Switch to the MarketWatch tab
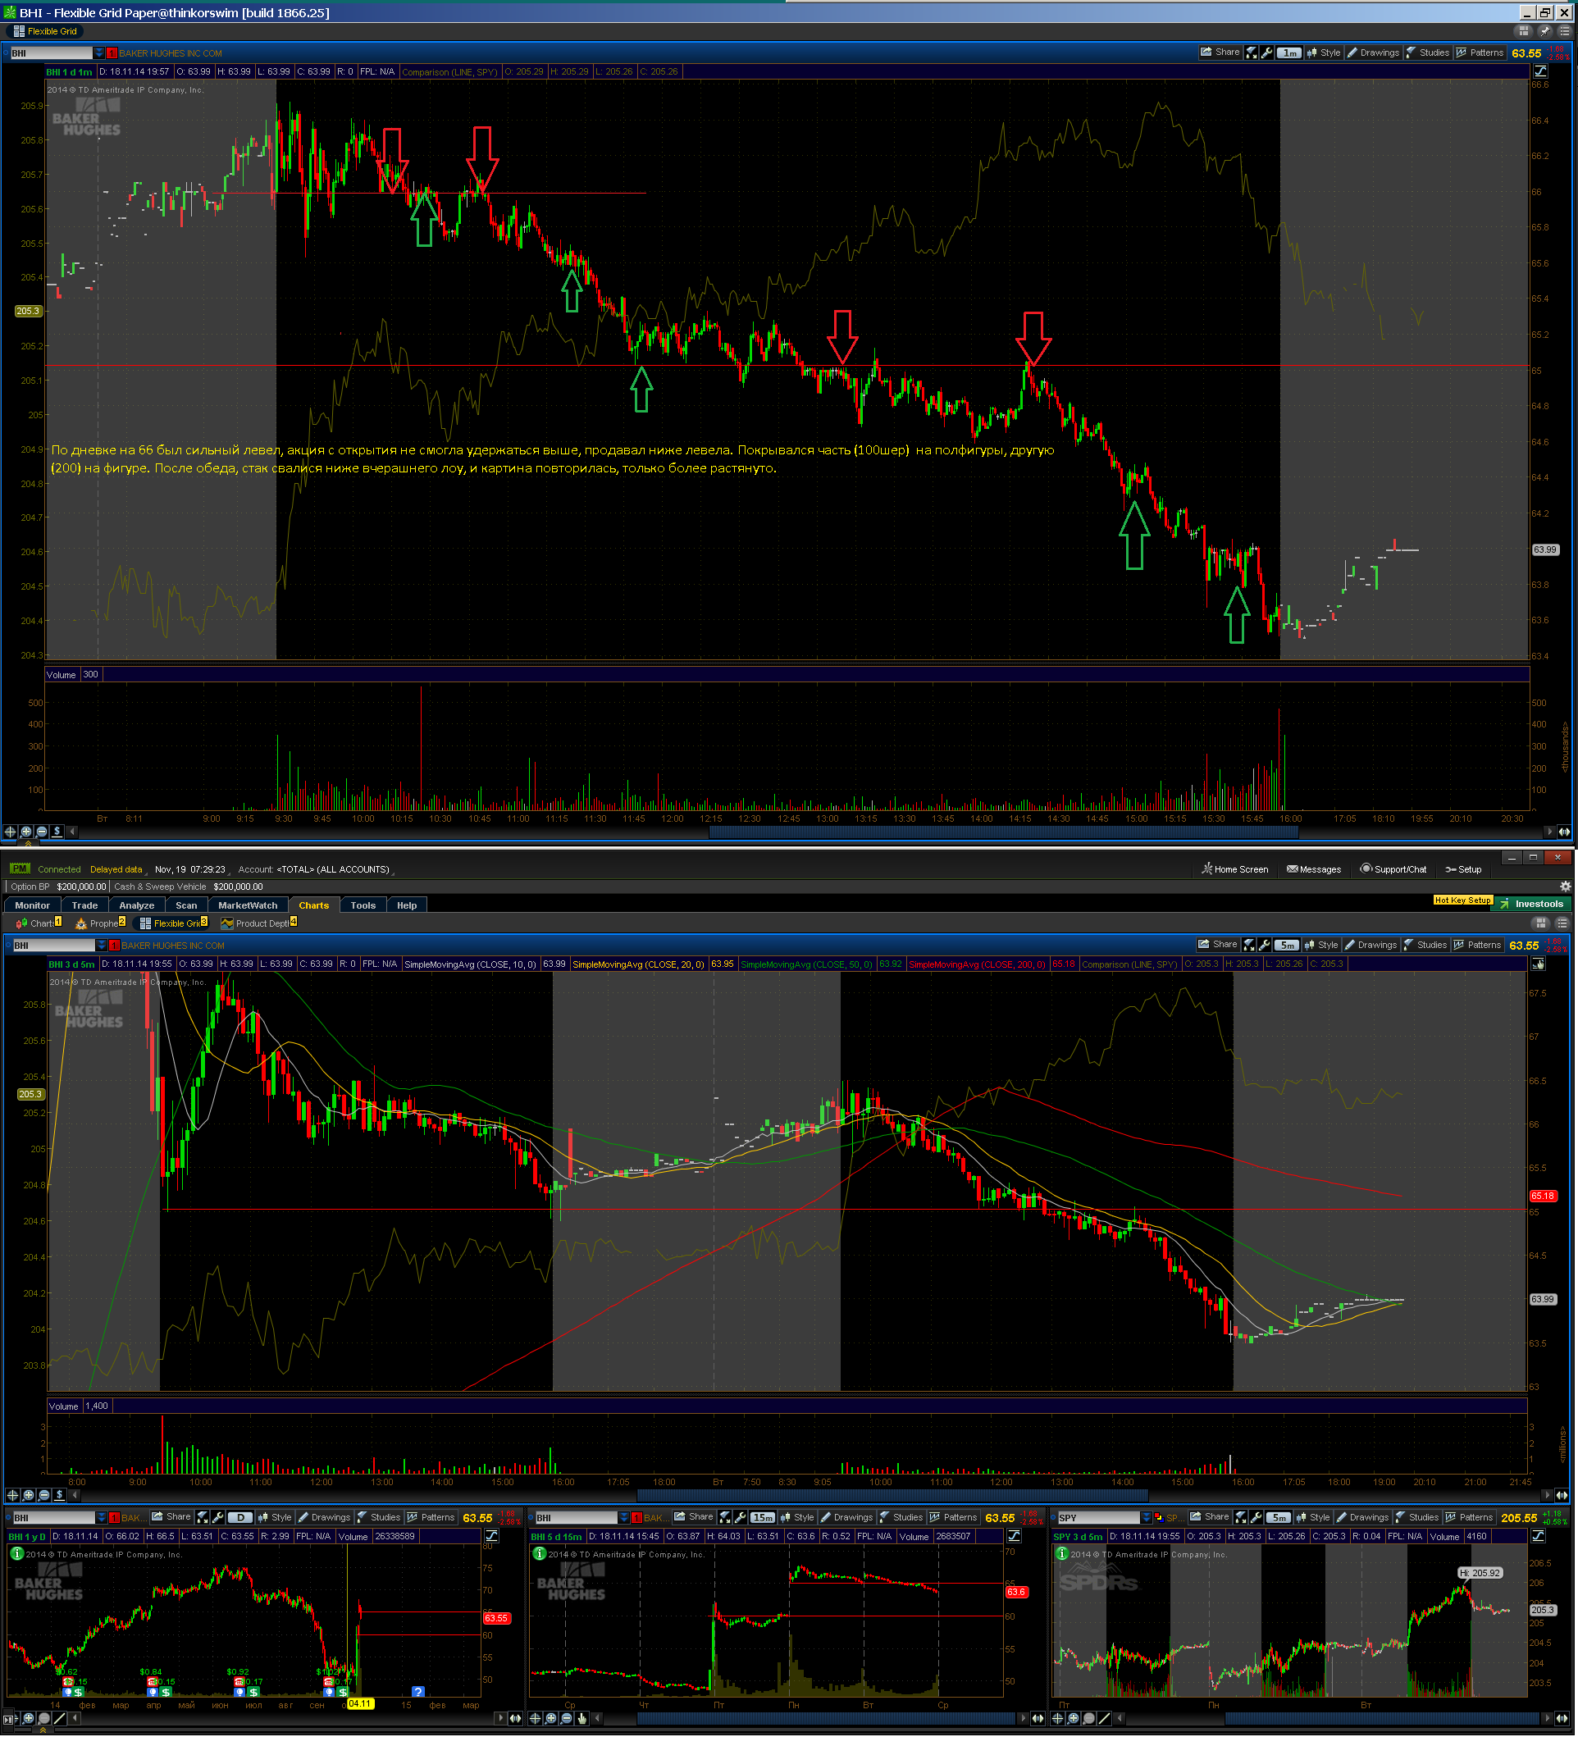 tap(248, 905)
